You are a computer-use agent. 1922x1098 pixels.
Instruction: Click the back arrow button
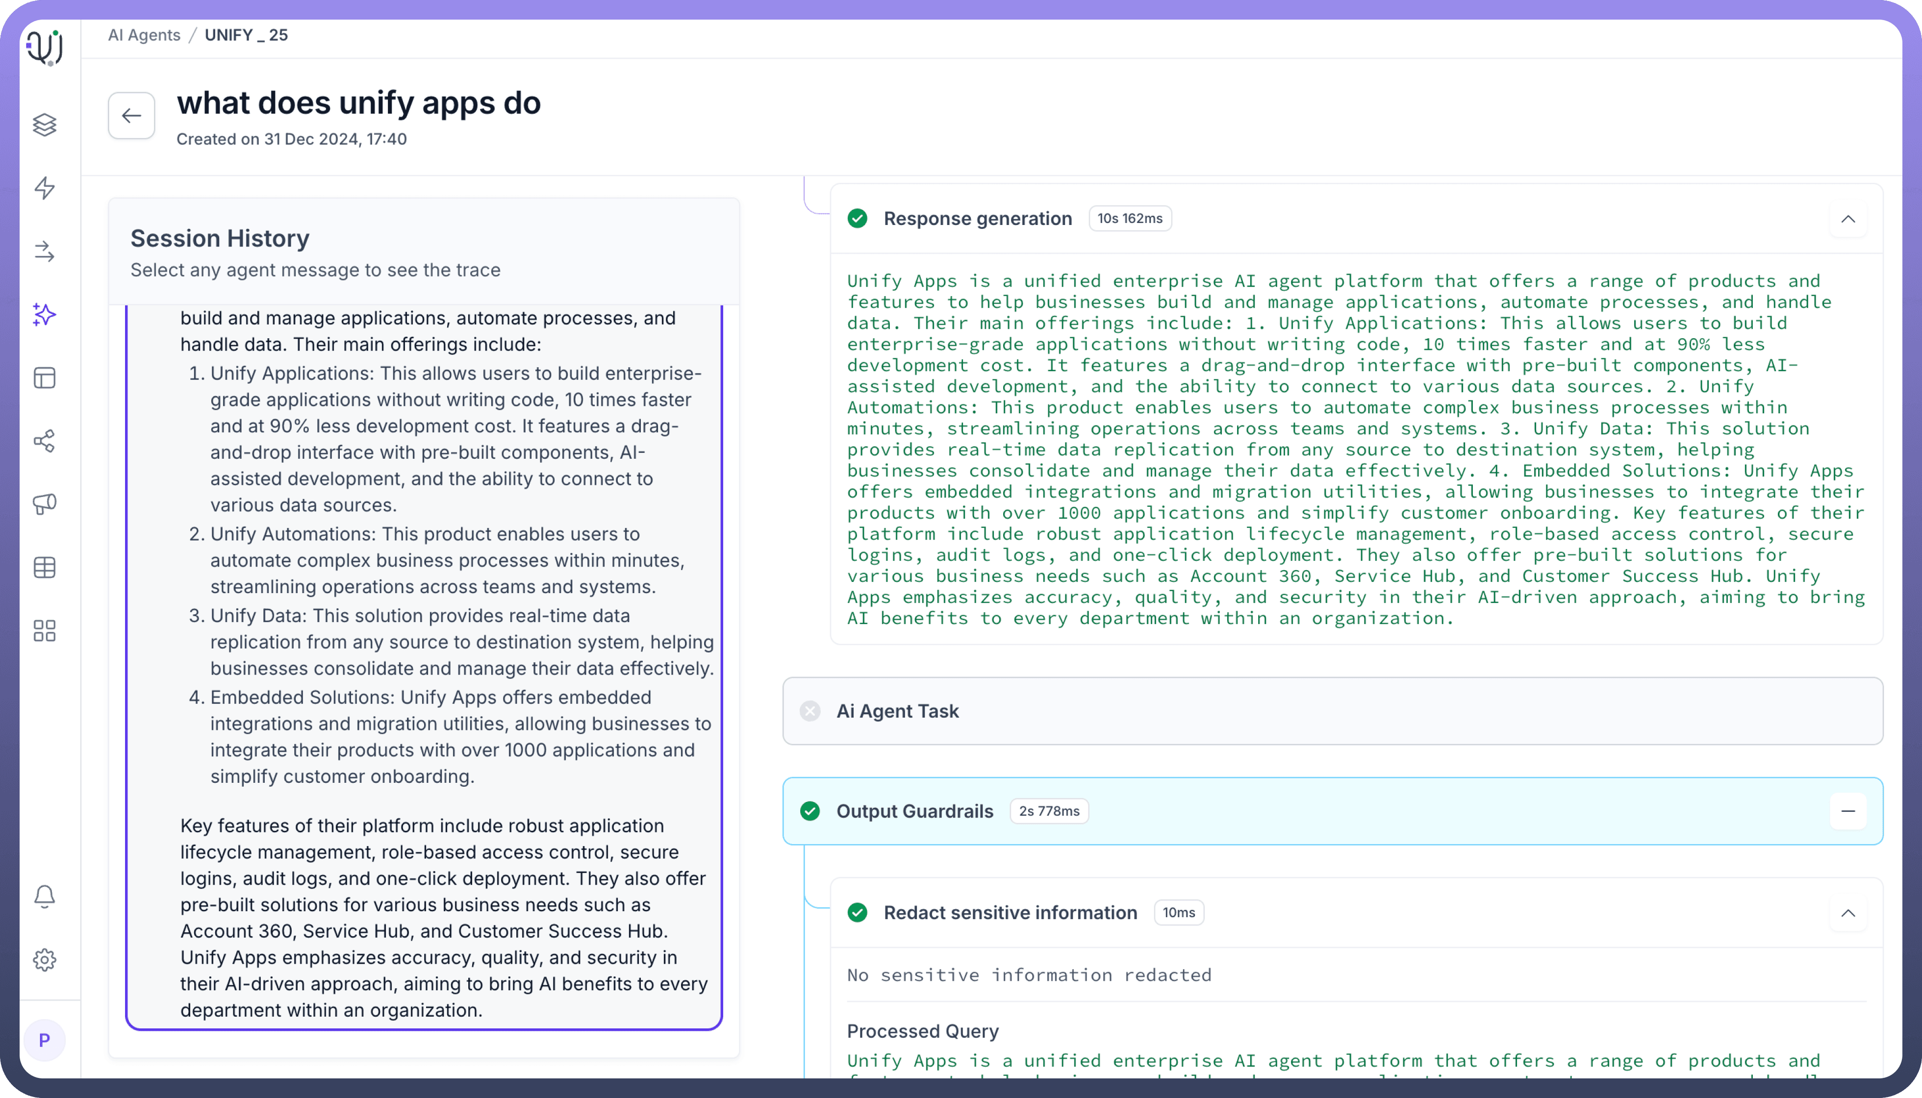(131, 115)
